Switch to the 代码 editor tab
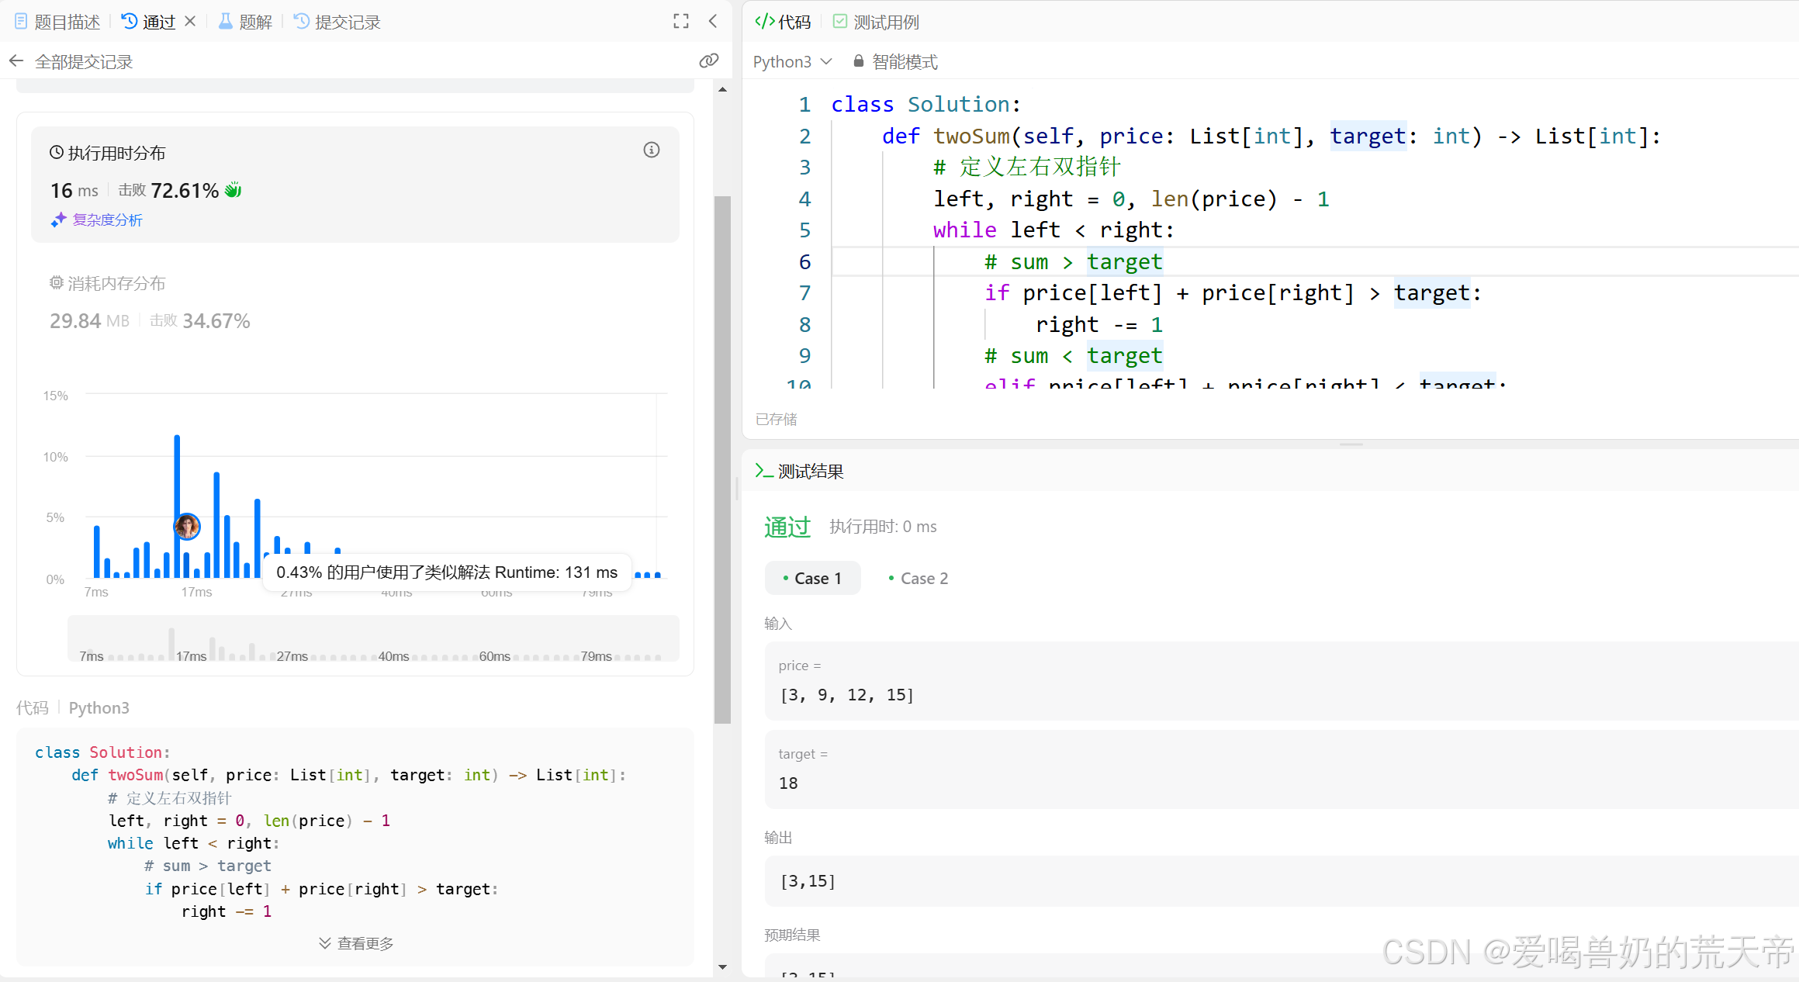Viewport: 1799px width, 982px height. [783, 22]
